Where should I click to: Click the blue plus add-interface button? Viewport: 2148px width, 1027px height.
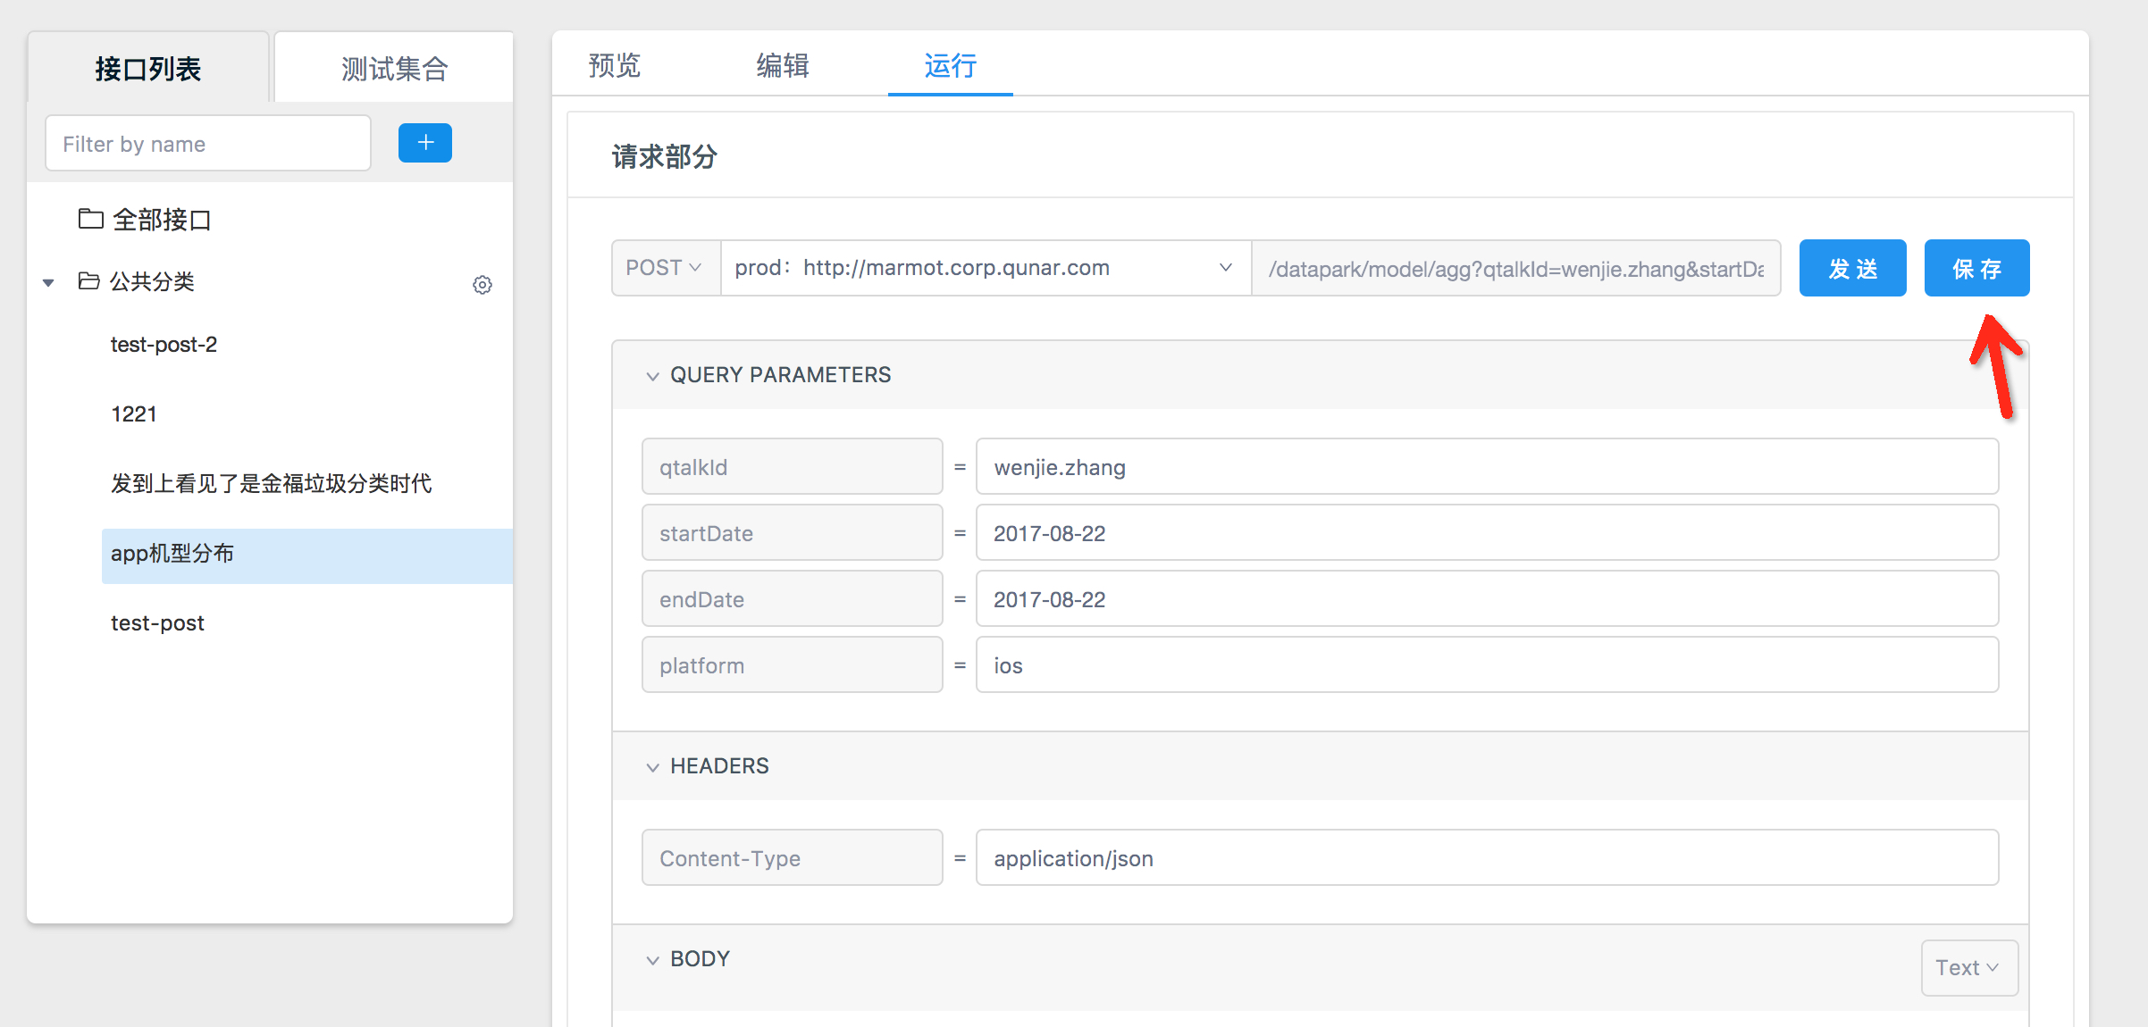[424, 143]
